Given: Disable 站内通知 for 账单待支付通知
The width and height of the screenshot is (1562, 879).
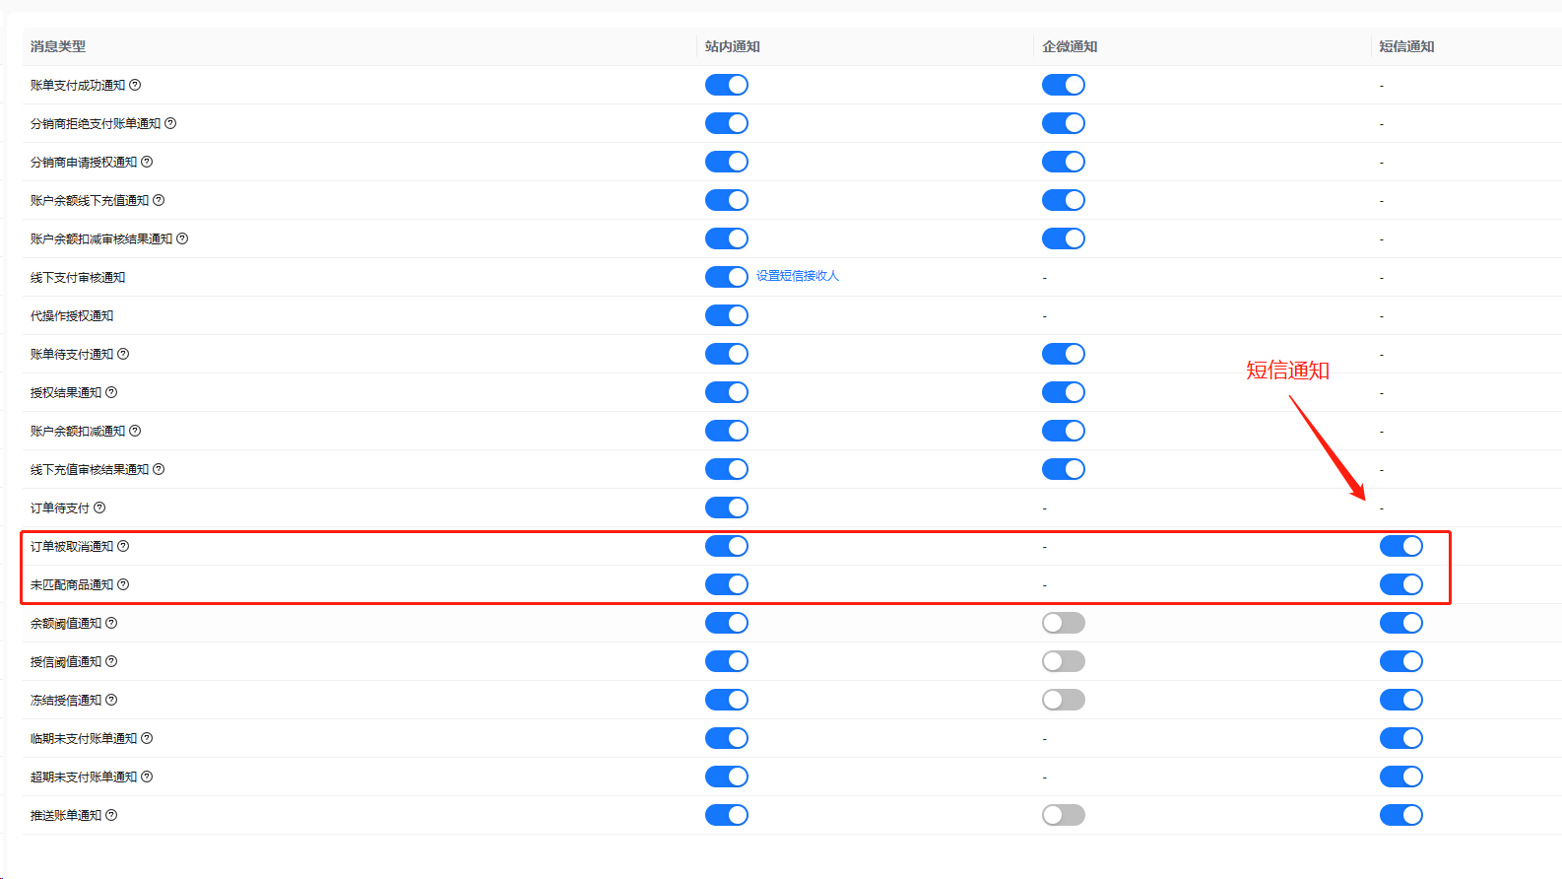Looking at the screenshot, I should point(727,354).
